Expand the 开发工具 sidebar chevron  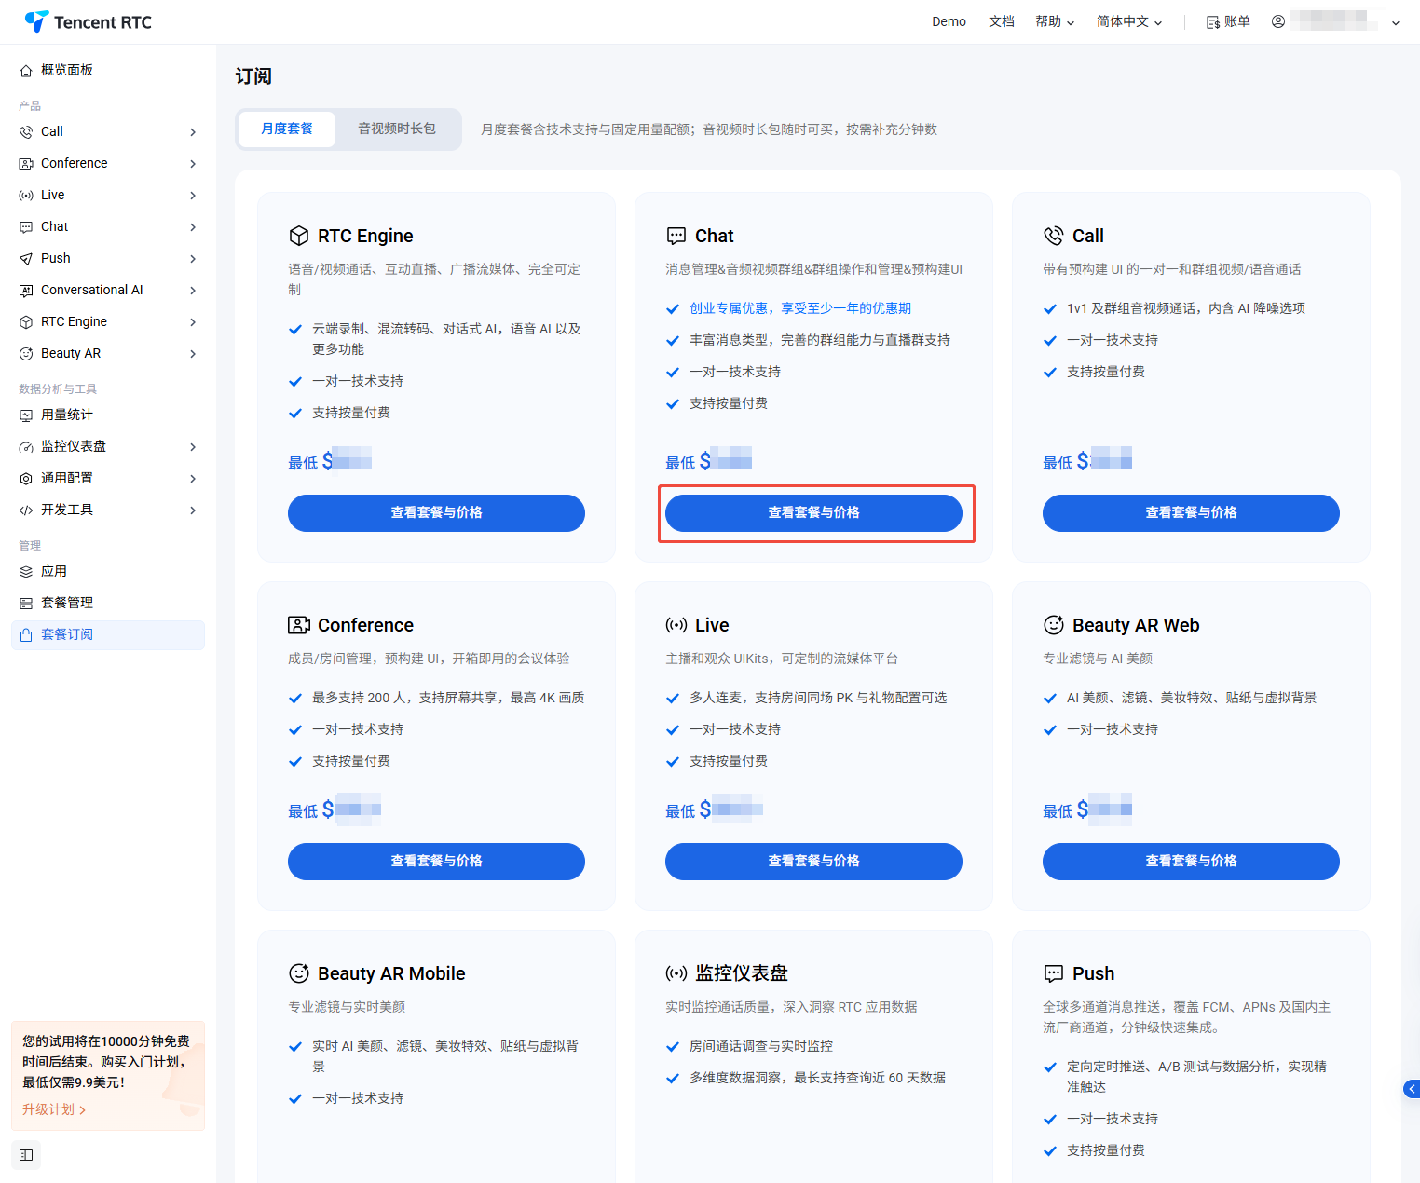point(193,510)
